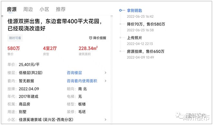Click the 毛坯 decoration value
This screenshot has width=213, height=125.
pyautogui.click(x=82, y=112)
